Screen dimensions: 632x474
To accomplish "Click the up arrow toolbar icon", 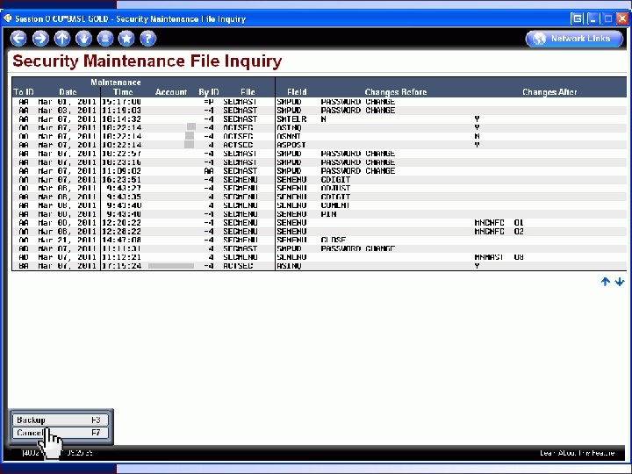I will (x=62, y=39).
